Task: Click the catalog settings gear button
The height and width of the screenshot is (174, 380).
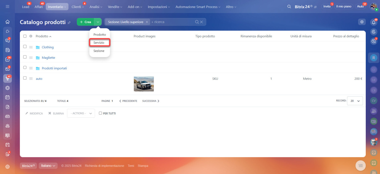Action: (x=362, y=22)
